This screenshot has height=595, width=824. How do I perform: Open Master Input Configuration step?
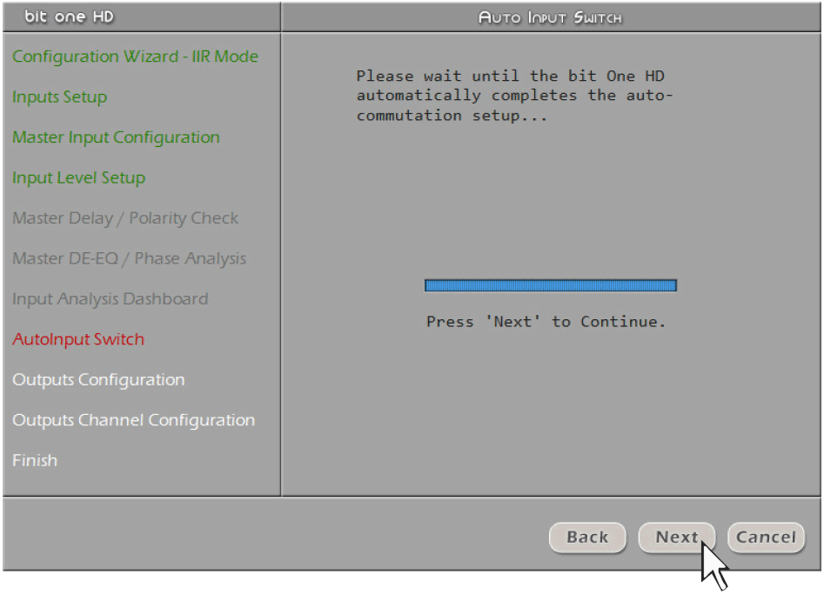tap(116, 137)
